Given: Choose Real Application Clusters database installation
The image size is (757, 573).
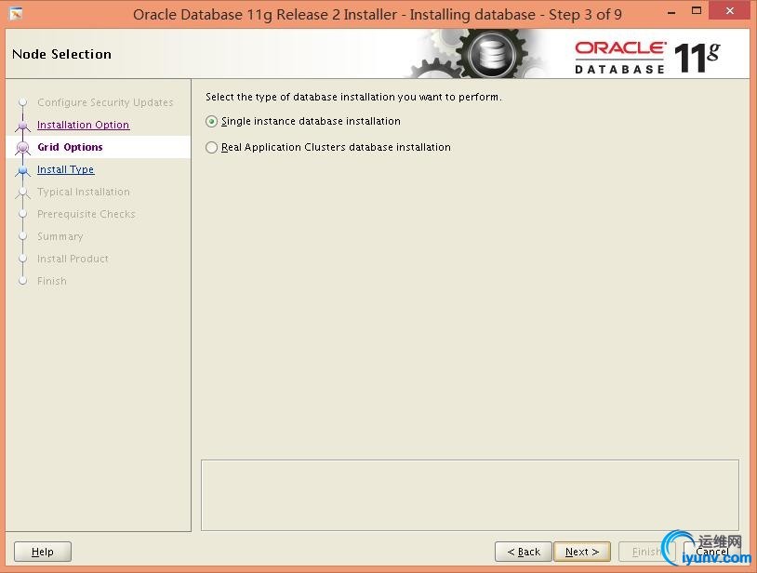Looking at the screenshot, I should pyautogui.click(x=211, y=147).
